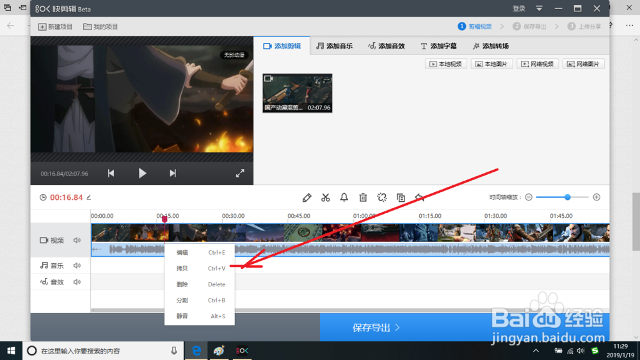Edit the timecode with the pencil icon
Image resolution: width=640 pixels, height=360 pixels.
click(88, 197)
